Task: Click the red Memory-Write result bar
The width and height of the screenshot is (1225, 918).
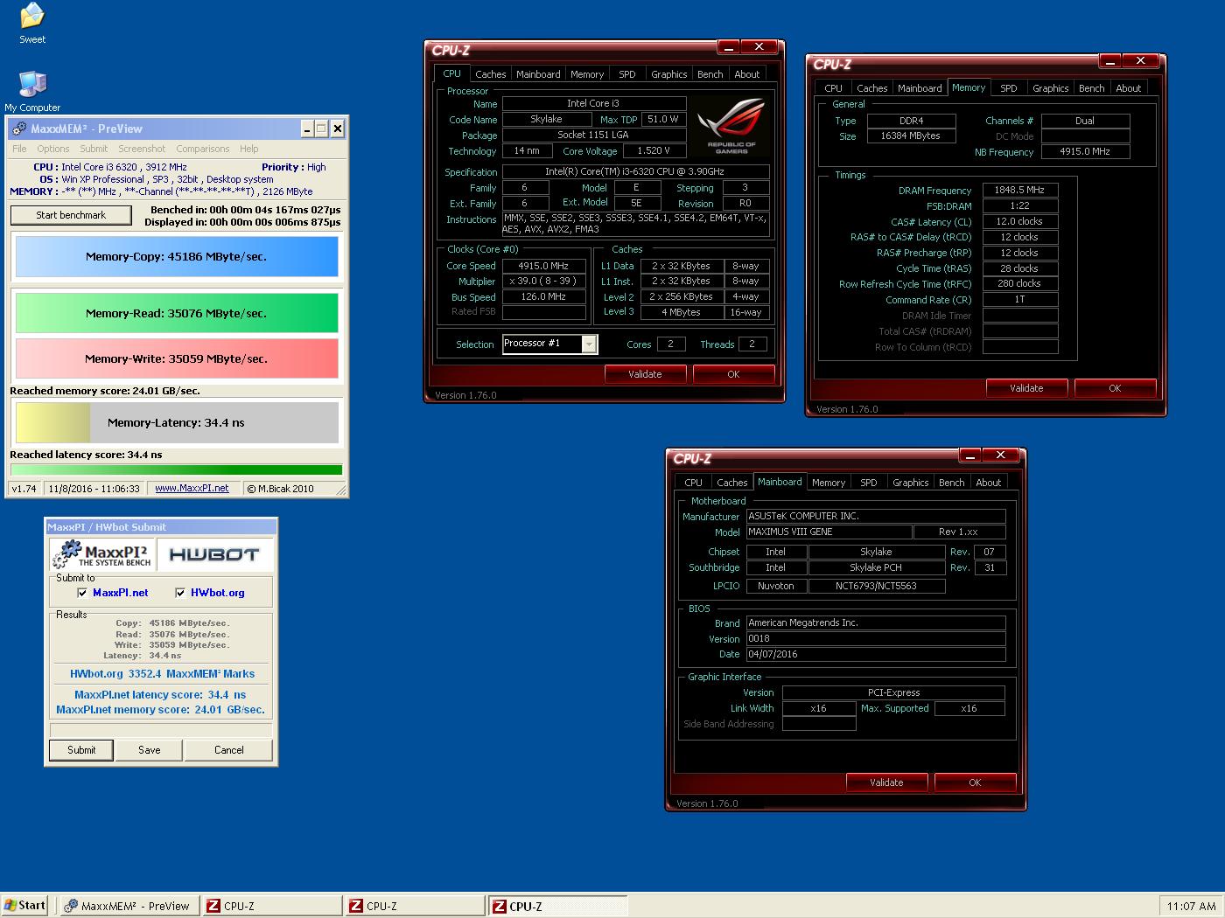Action: 177,358
